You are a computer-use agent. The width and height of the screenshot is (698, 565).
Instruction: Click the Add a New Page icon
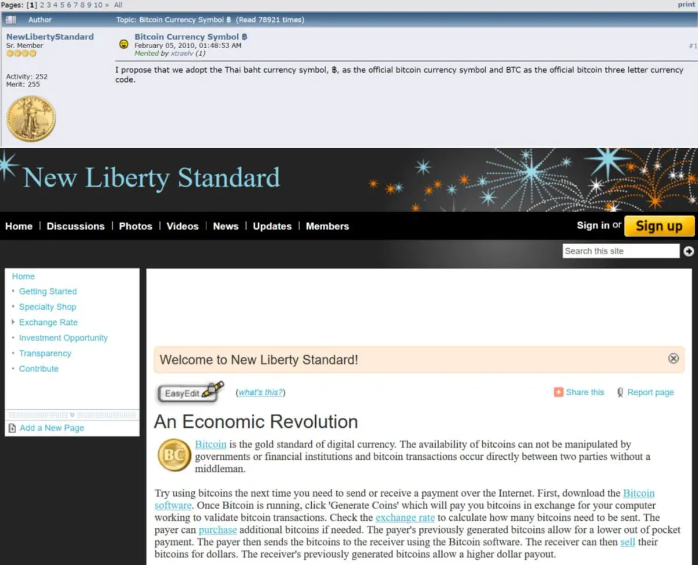click(x=12, y=428)
